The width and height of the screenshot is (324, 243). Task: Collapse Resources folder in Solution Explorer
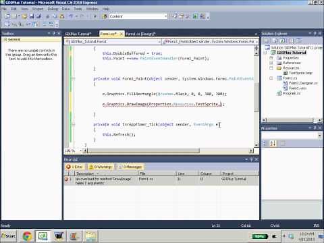point(271,68)
